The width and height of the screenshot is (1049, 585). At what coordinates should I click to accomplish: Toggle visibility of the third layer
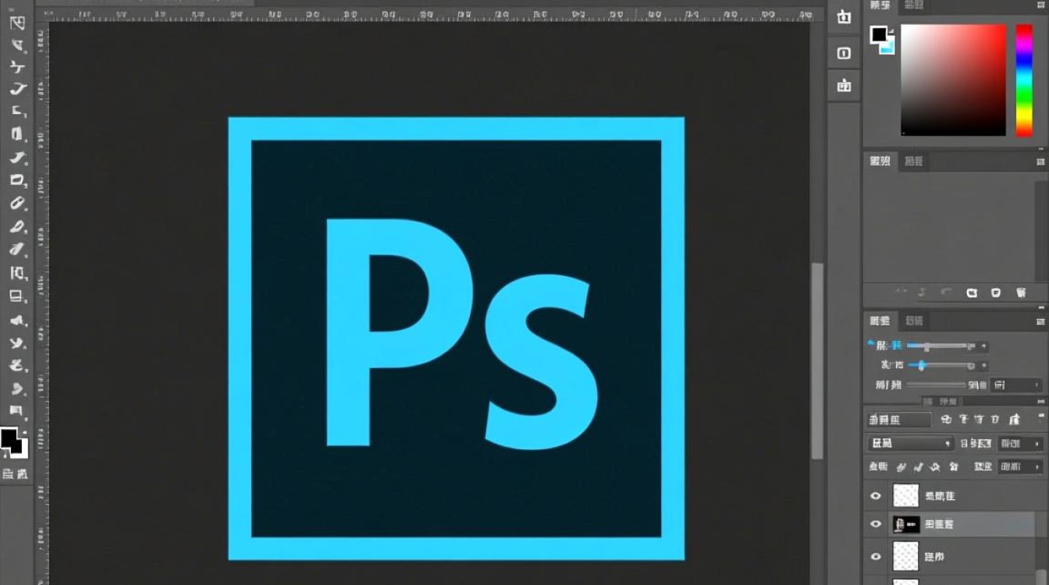pyautogui.click(x=876, y=556)
